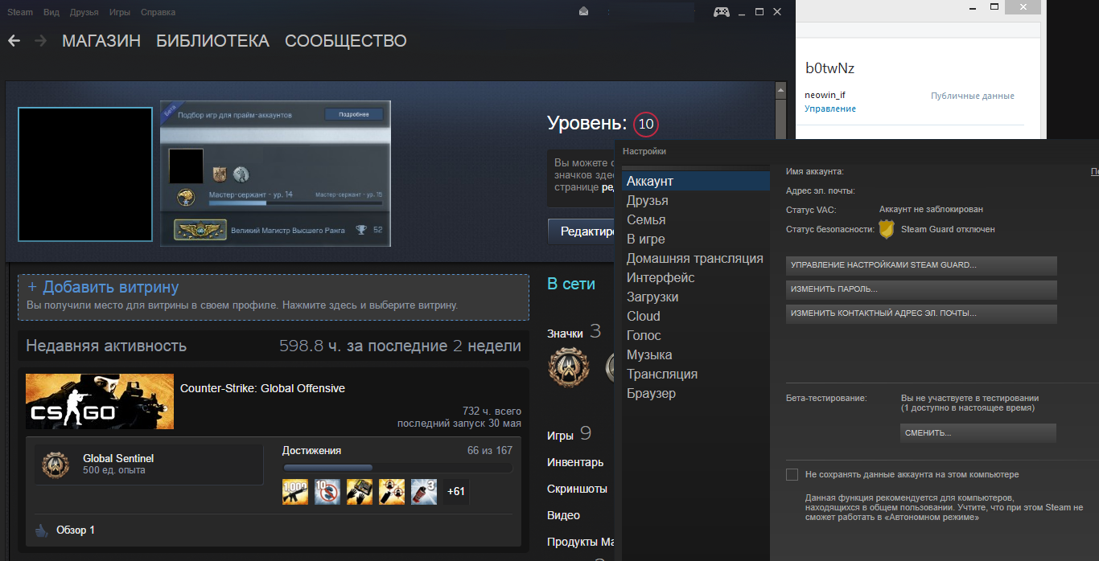The width and height of the screenshot is (1099, 561).
Task: Switch to the МАГАЗИН tab
Action: 101,40
